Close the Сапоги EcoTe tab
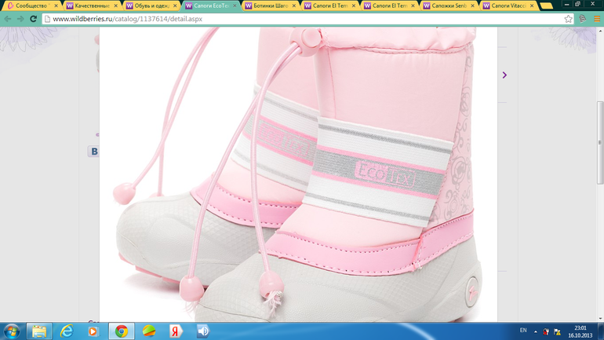The height and width of the screenshot is (340, 604). point(235,5)
